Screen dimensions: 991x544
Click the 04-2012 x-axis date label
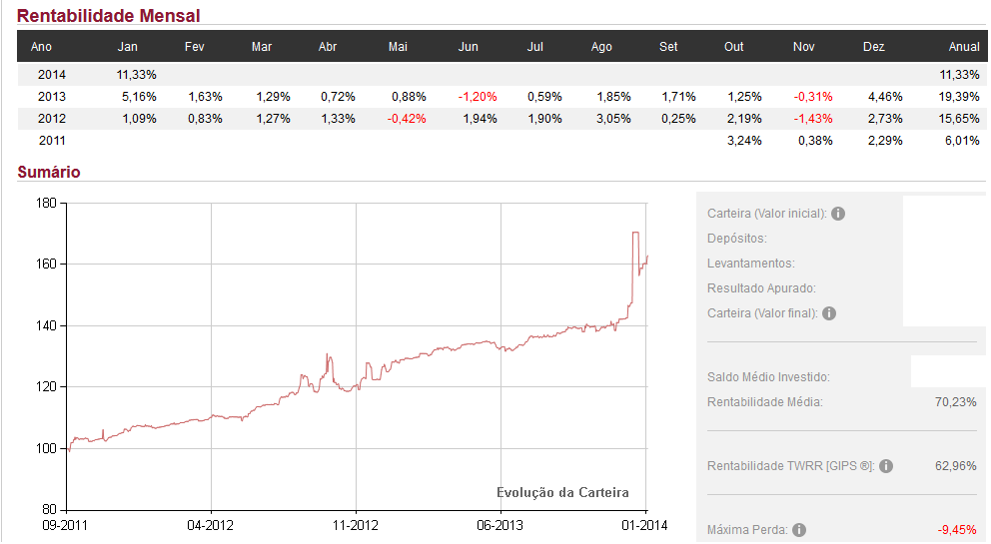(x=211, y=525)
